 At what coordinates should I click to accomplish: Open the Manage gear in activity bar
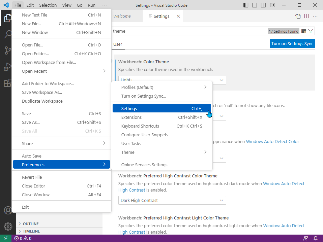[x=7, y=226]
